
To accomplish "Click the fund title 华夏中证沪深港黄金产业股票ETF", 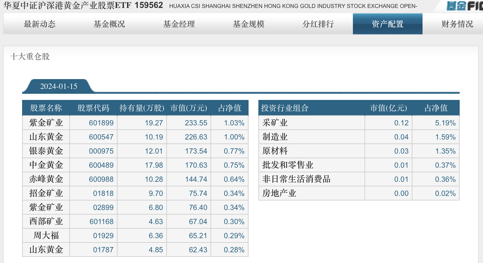I will click(x=67, y=6).
